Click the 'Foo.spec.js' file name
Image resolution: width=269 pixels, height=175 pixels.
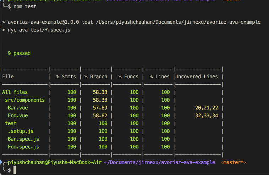click(x=23, y=147)
